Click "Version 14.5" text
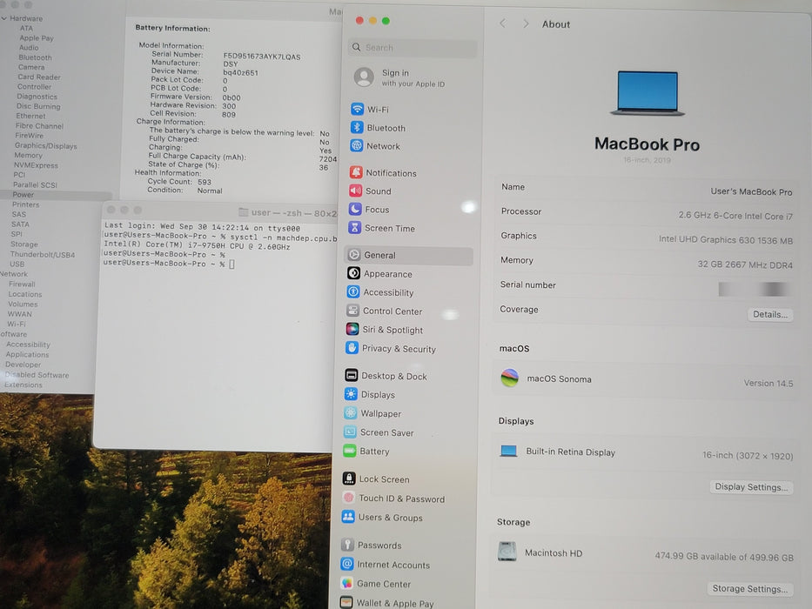This screenshot has height=609, width=812. point(768,383)
